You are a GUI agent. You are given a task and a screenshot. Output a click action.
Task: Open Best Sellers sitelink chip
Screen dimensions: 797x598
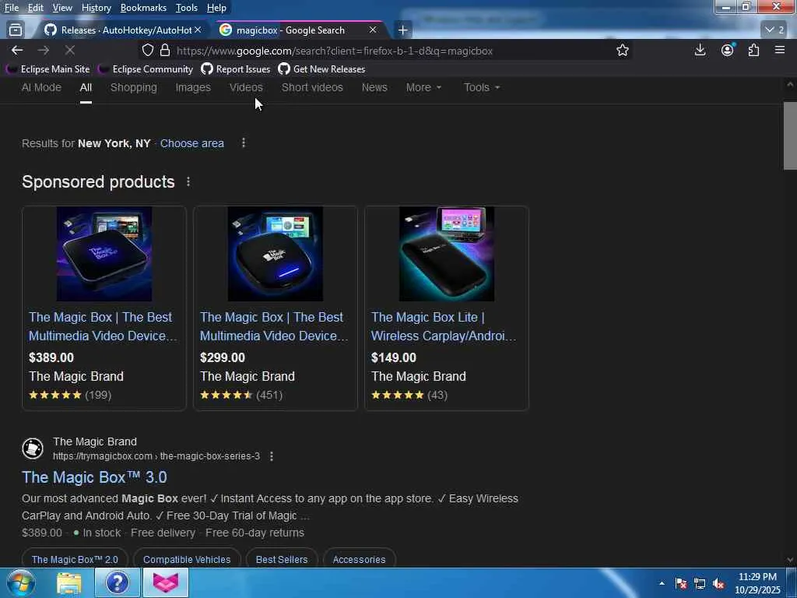click(x=282, y=559)
